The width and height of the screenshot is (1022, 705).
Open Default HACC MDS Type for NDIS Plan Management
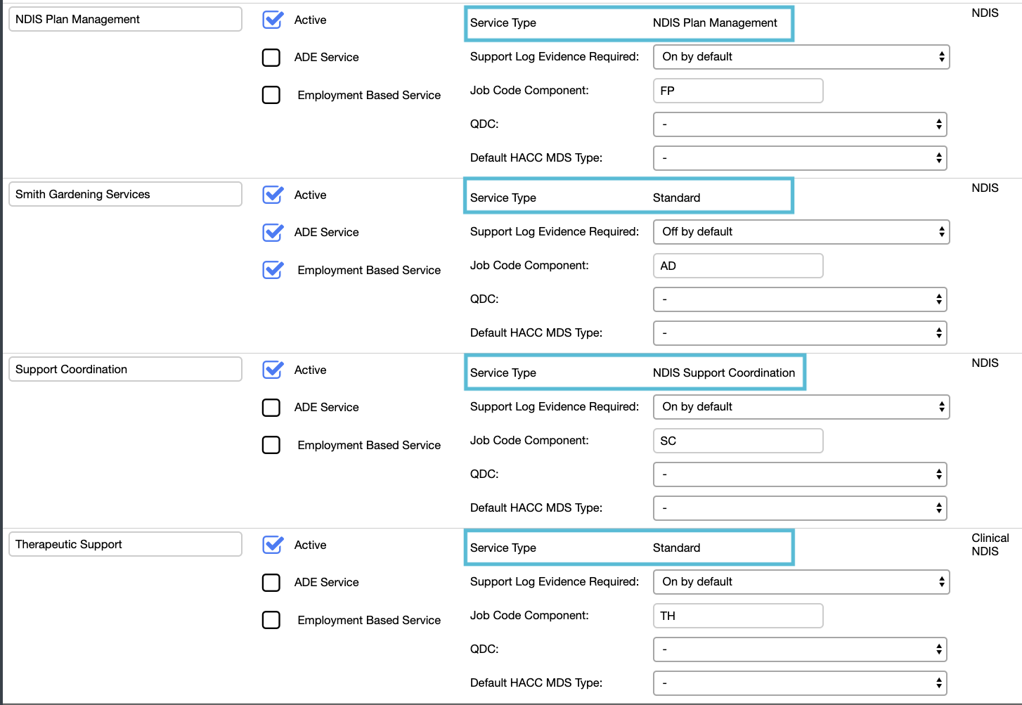tap(800, 157)
